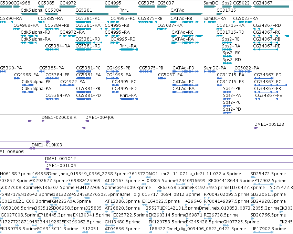This screenshot has height=234, width=293.
Task: Select protein Cdk5alpha-PA
Action: pos(28,92)
